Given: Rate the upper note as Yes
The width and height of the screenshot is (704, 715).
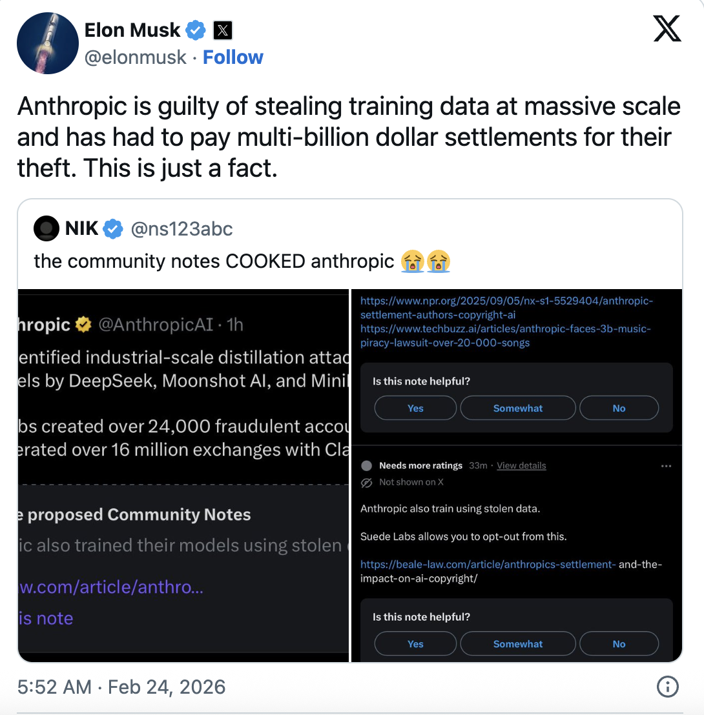Looking at the screenshot, I should tap(415, 408).
